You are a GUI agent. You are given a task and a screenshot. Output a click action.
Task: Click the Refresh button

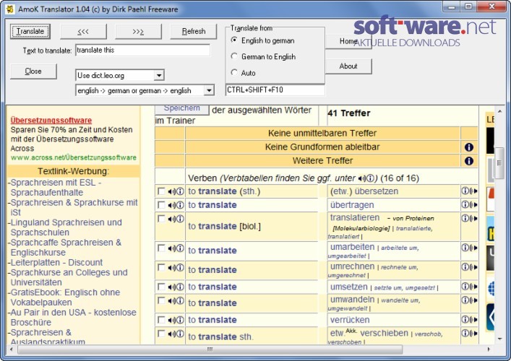[194, 32]
